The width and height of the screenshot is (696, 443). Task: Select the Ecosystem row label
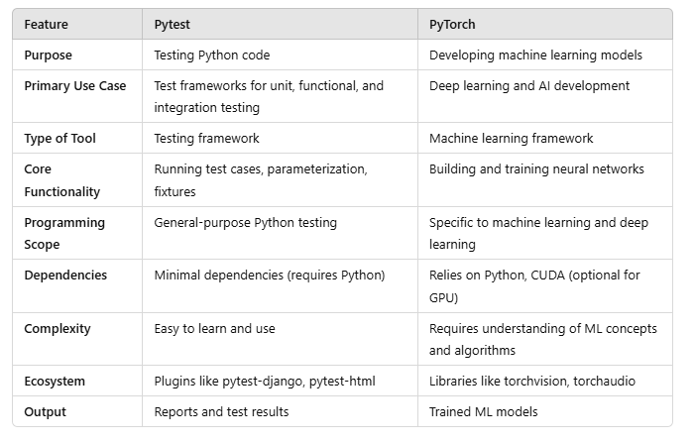pos(57,382)
